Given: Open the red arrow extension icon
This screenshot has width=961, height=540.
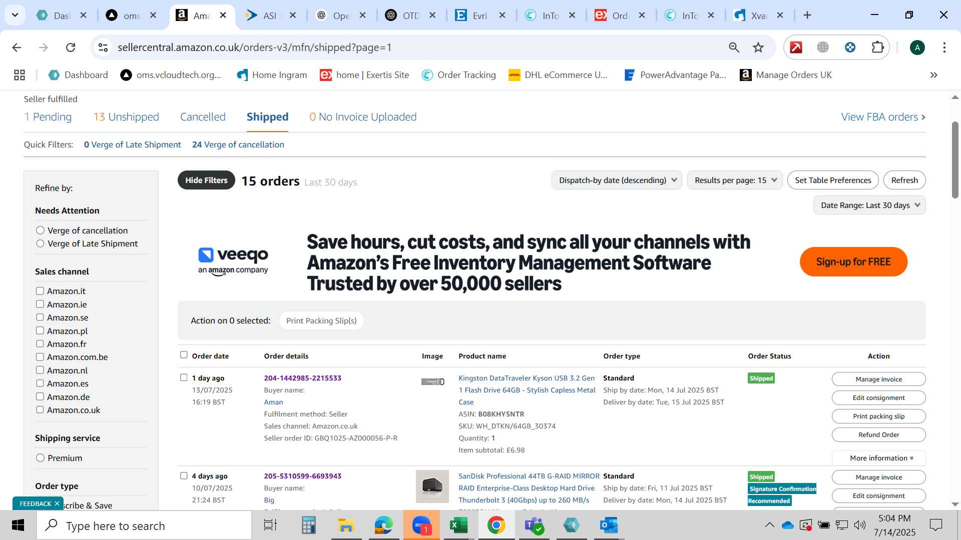Looking at the screenshot, I should point(796,47).
